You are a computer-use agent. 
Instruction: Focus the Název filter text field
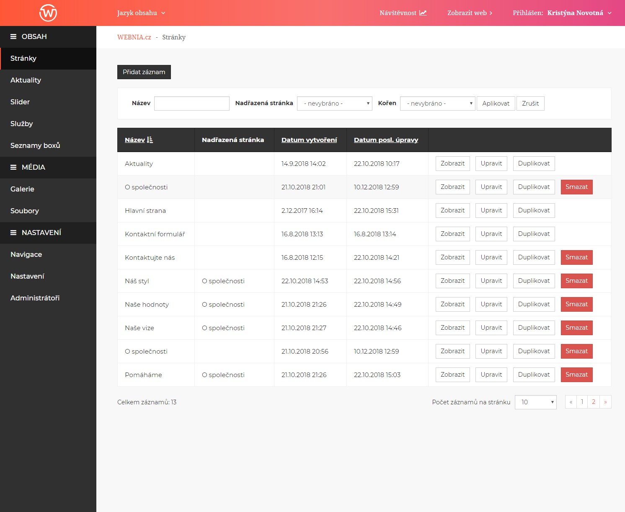pyautogui.click(x=191, y=103)
